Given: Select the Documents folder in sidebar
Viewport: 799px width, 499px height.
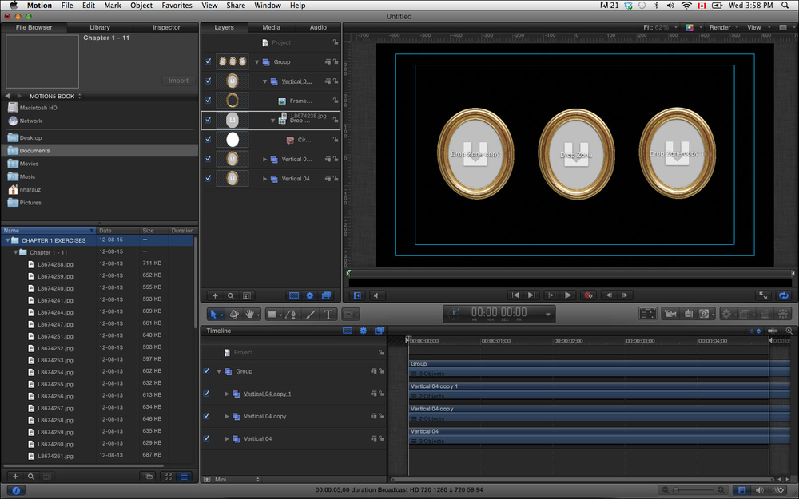Looking at the screenshot, I should (x=34, y=150).
